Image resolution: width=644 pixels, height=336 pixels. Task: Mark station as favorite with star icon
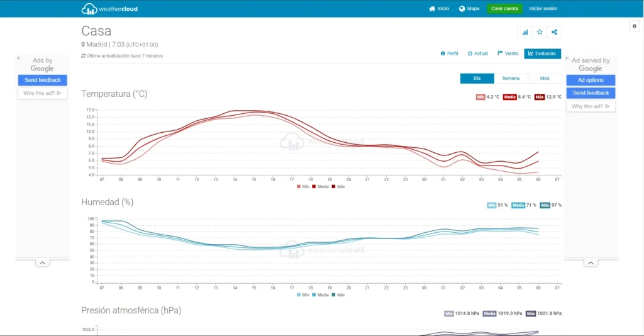[x=539, y=32]
